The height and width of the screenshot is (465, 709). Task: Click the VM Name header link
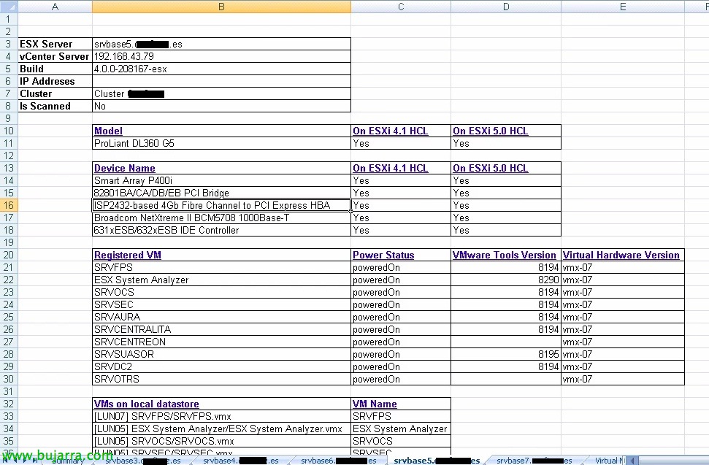pyautogui.click(x=375, y=404)
